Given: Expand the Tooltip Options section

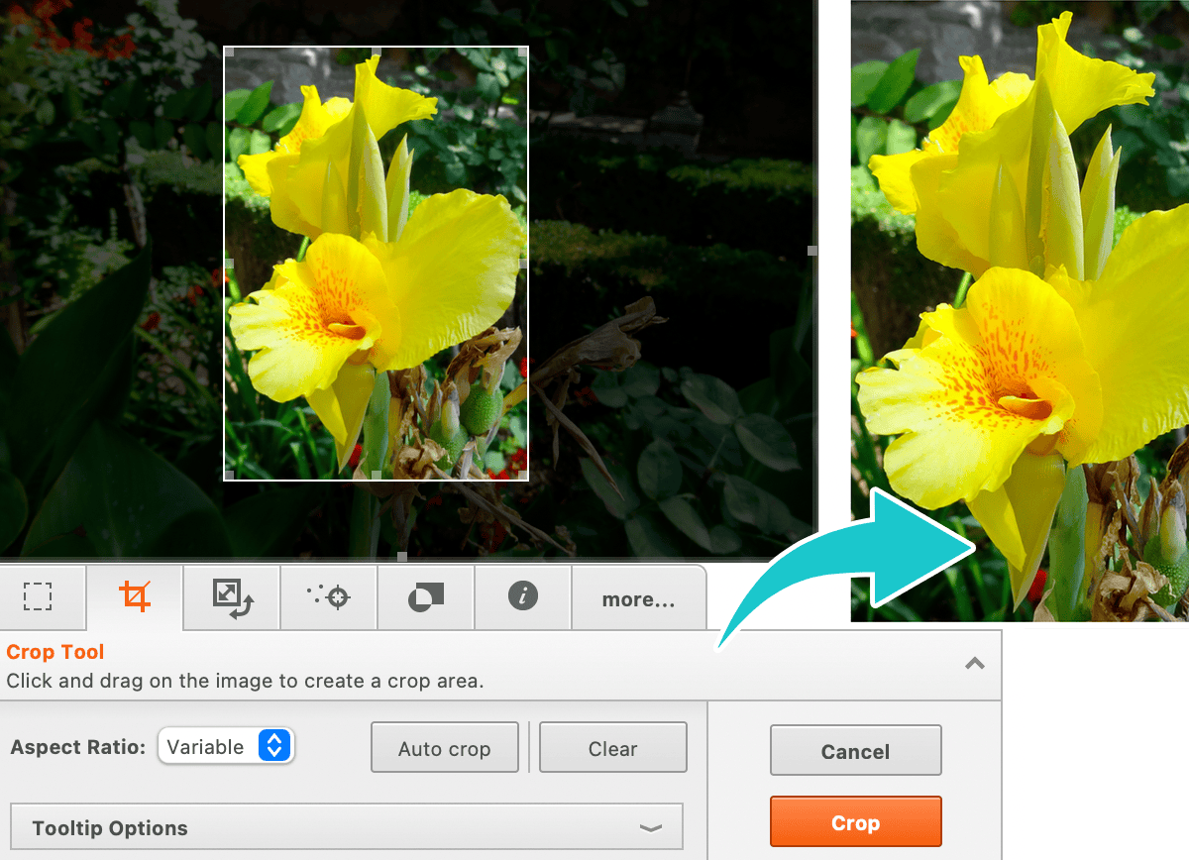Looking at the screenshot, I should point(346,828).
